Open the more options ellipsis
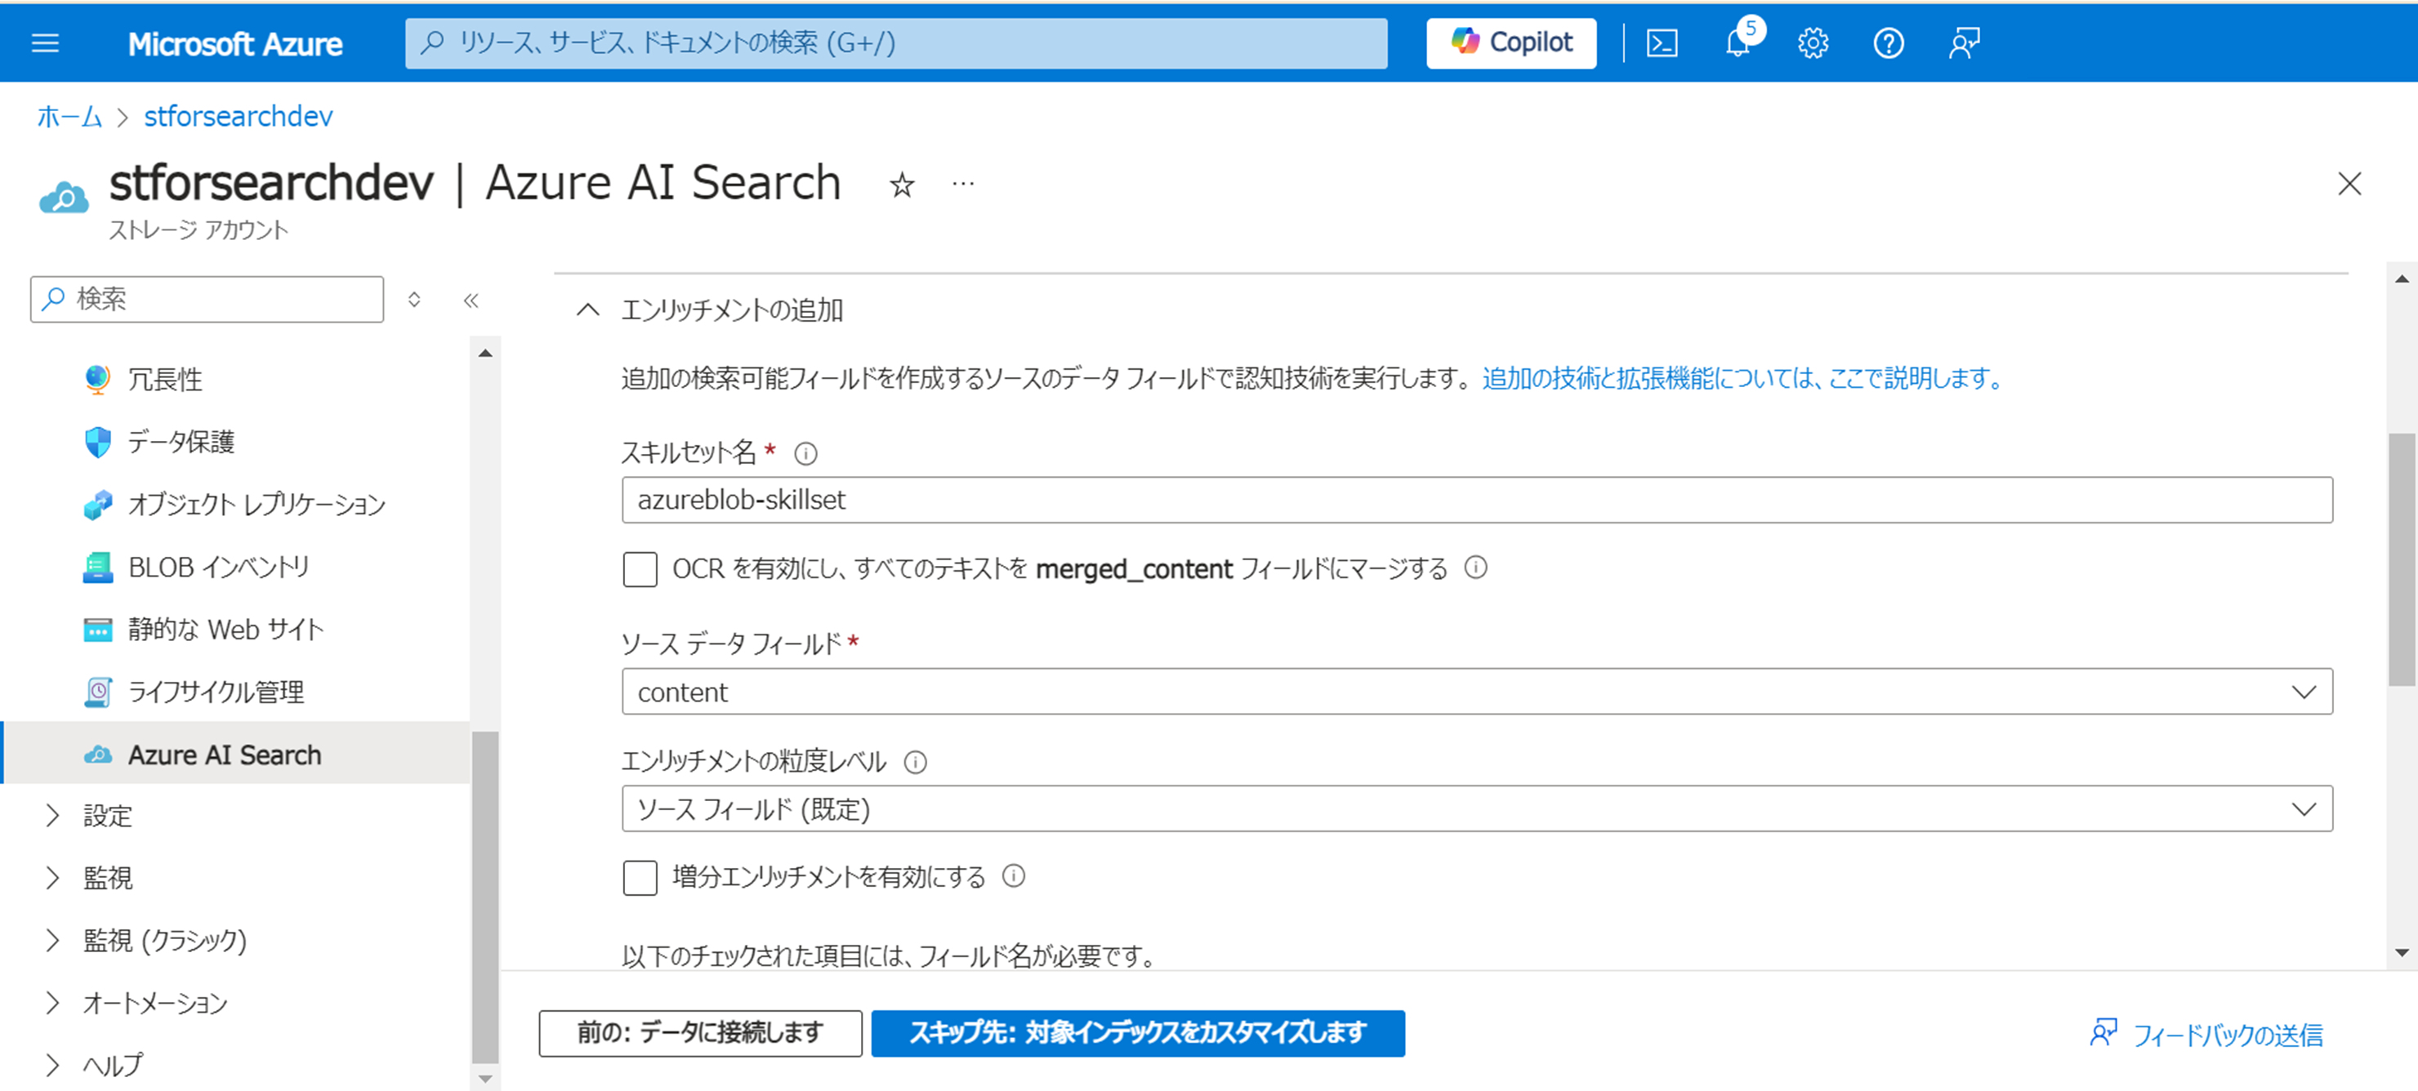This screenshot has width=2418, height=1091. tap(963, 184)
